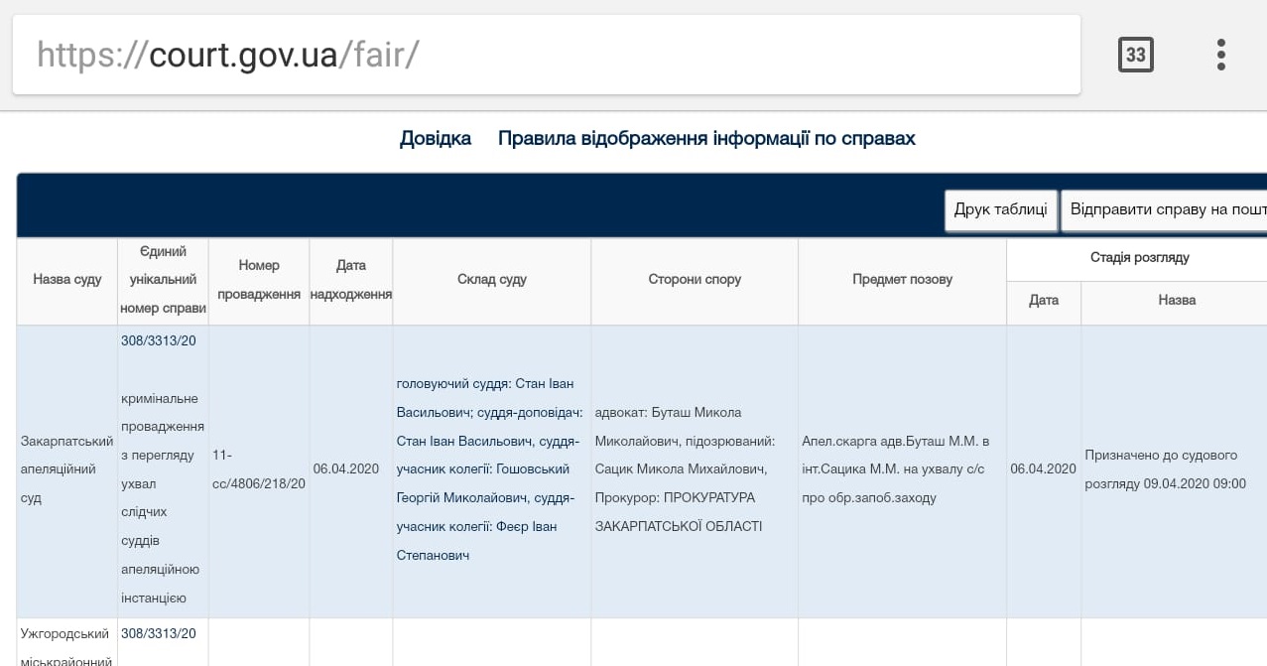The image size is (1267, 666).
Task: Click claim subject cell Апел.скарга адв.Буташ М.М.
Action: point(903,469)
